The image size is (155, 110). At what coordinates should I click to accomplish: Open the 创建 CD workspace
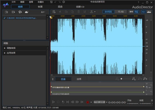[x=81, y=6]
